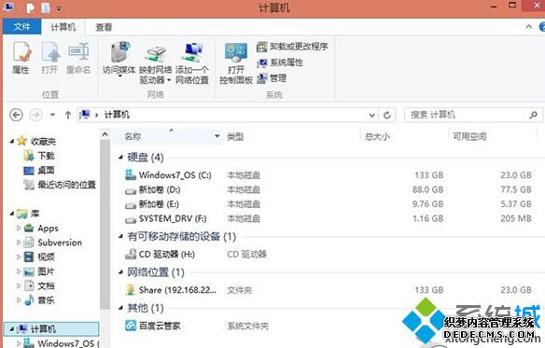Collapse the 网络位置 (1) group
Viewport: 545px width, 348px height.
coord(120,272)
